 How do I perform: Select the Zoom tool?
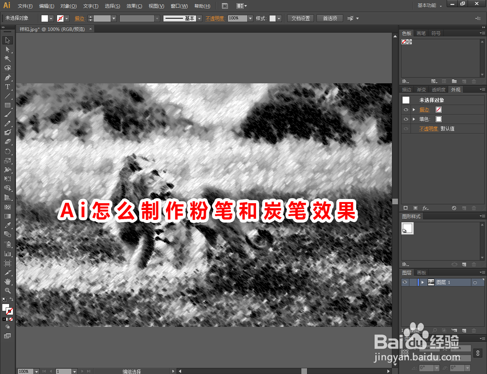click(8, 289)
